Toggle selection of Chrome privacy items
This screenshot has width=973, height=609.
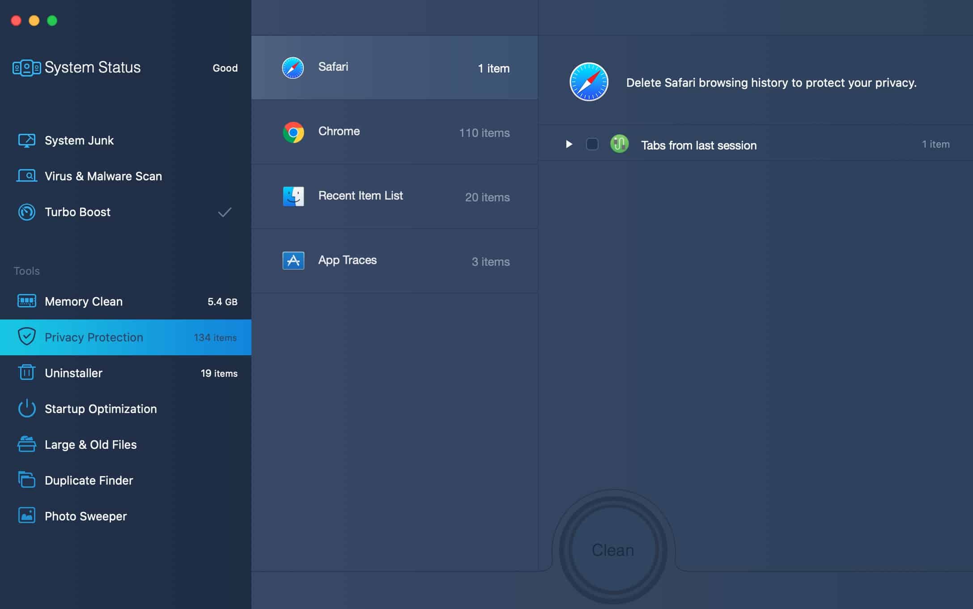394,131
